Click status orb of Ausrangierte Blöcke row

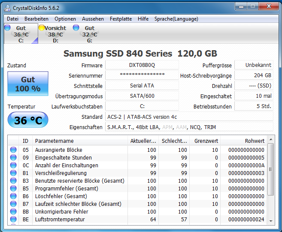(x=13, y=150)
